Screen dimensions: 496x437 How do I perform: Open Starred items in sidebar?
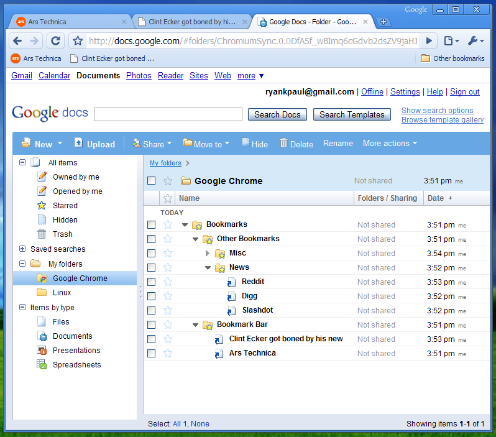coord(65,206)
